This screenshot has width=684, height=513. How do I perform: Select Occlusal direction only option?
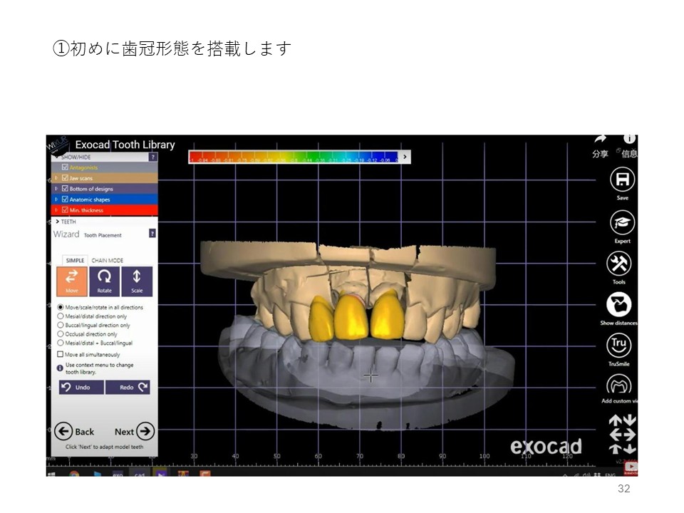pos(61,334)
